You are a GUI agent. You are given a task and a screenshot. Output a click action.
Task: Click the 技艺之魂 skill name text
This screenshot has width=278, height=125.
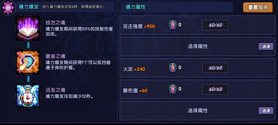[55, 23]
